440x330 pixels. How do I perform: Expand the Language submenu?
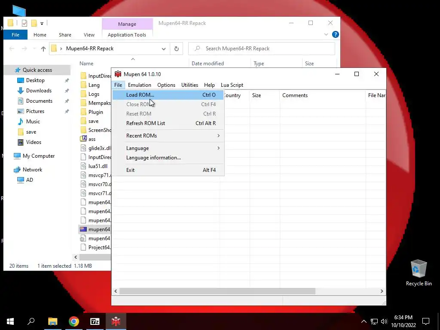point(168,148)
